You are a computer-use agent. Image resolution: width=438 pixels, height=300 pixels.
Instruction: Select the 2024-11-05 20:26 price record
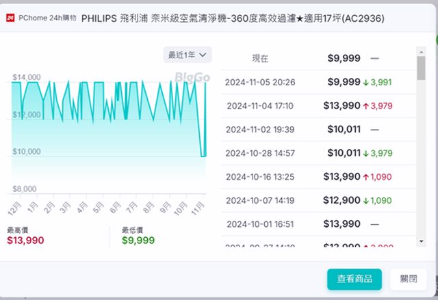[318, 82]
